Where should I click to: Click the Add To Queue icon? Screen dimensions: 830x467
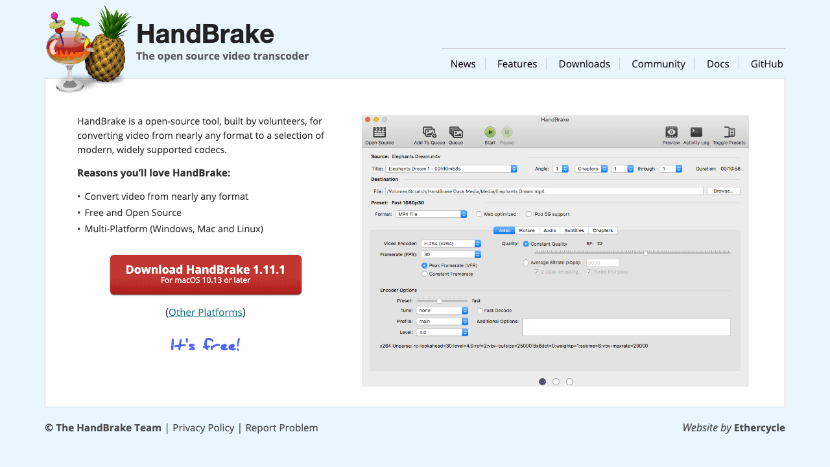click(x=429, y=132)
